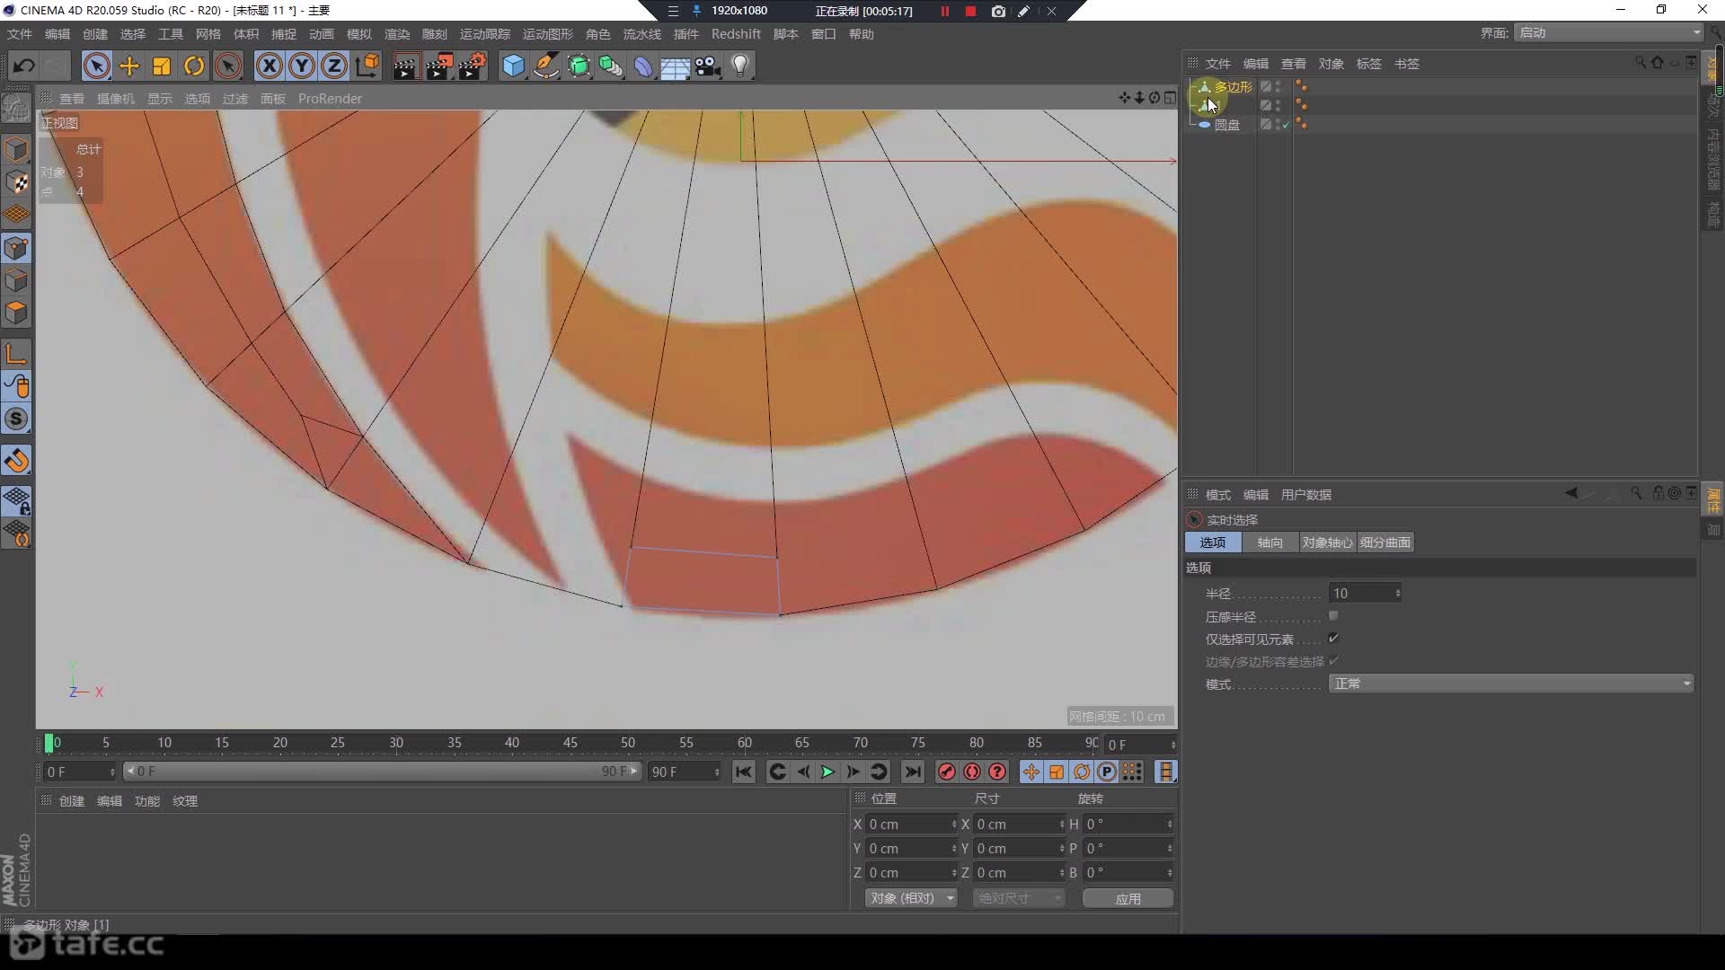Open the spline Pen tool icon
This screenshot has width=1725, height=970.
[545, 66]
